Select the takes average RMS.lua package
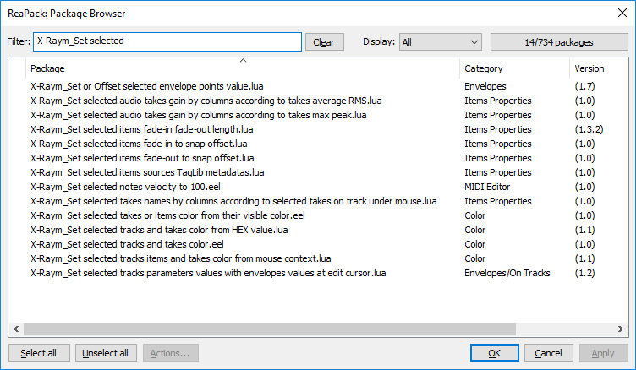 206,101
